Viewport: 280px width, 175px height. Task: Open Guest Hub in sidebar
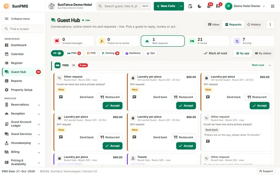[x=23, y=72]
